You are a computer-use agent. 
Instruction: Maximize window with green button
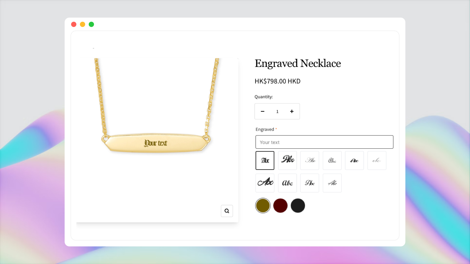91,24
